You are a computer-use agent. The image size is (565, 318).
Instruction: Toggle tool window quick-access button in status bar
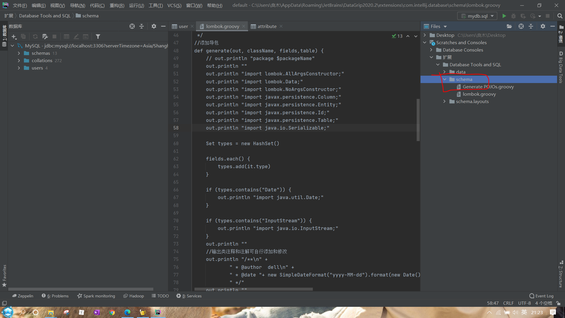tap(4, 303)
